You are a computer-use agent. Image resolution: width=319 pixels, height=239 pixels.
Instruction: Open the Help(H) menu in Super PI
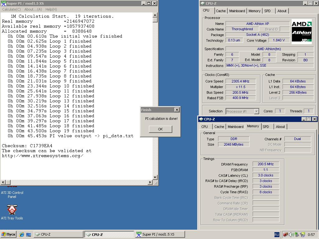[51, 9]
